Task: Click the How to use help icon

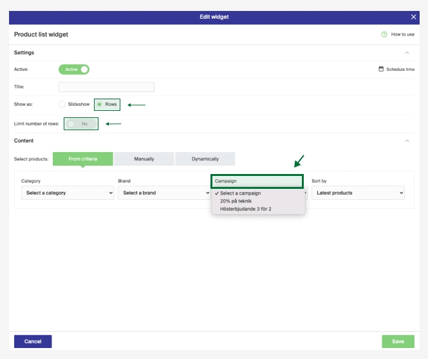Action: coord(384,34)
